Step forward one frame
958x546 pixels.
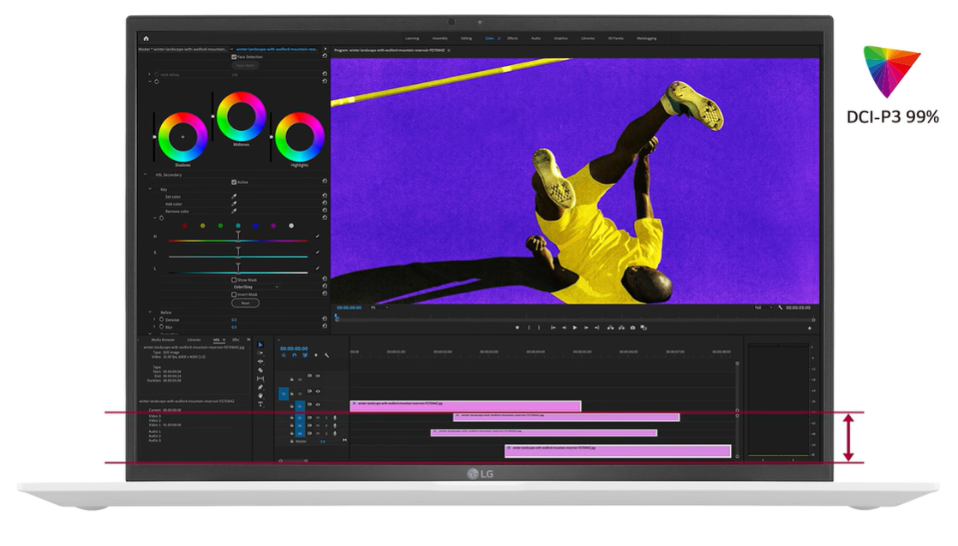(x=586, y=328)
